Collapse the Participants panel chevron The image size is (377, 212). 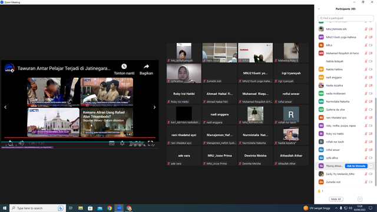click(319, 9)
